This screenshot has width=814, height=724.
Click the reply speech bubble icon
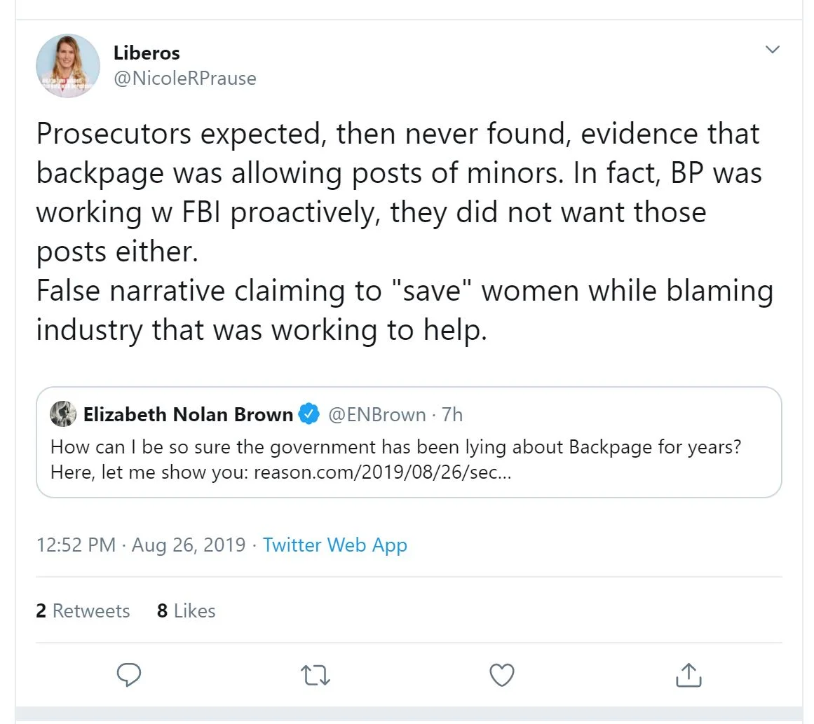[x=128, y=674]
